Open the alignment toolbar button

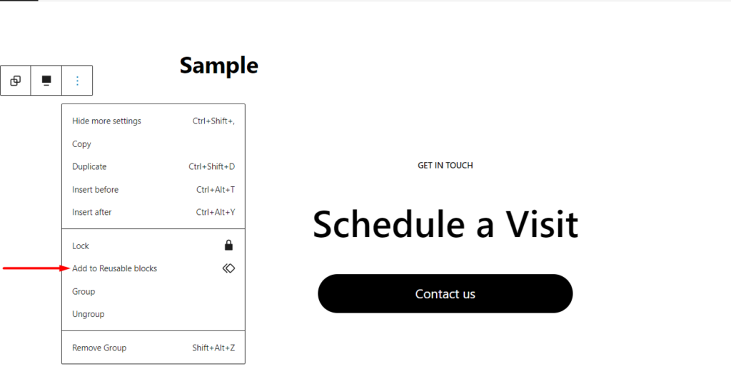46,81
